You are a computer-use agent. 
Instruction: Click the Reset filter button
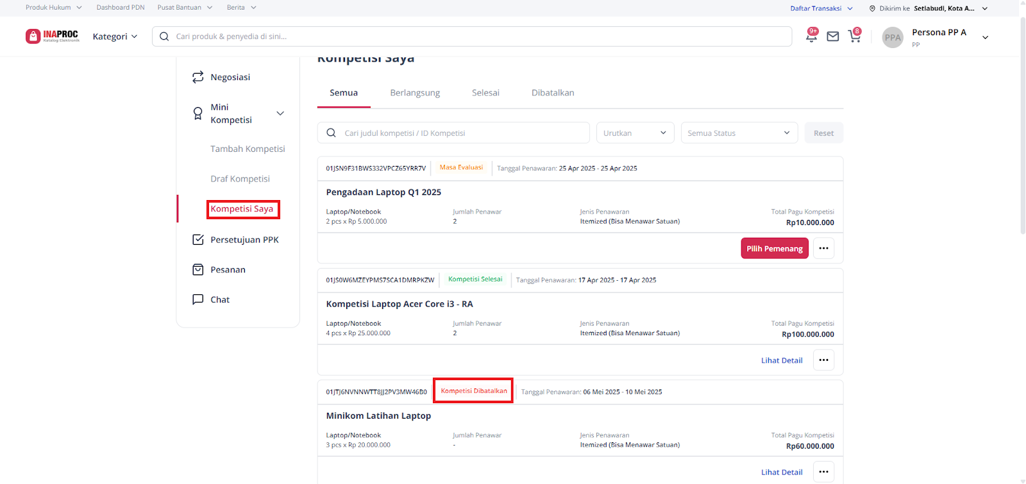pos(823,133)
